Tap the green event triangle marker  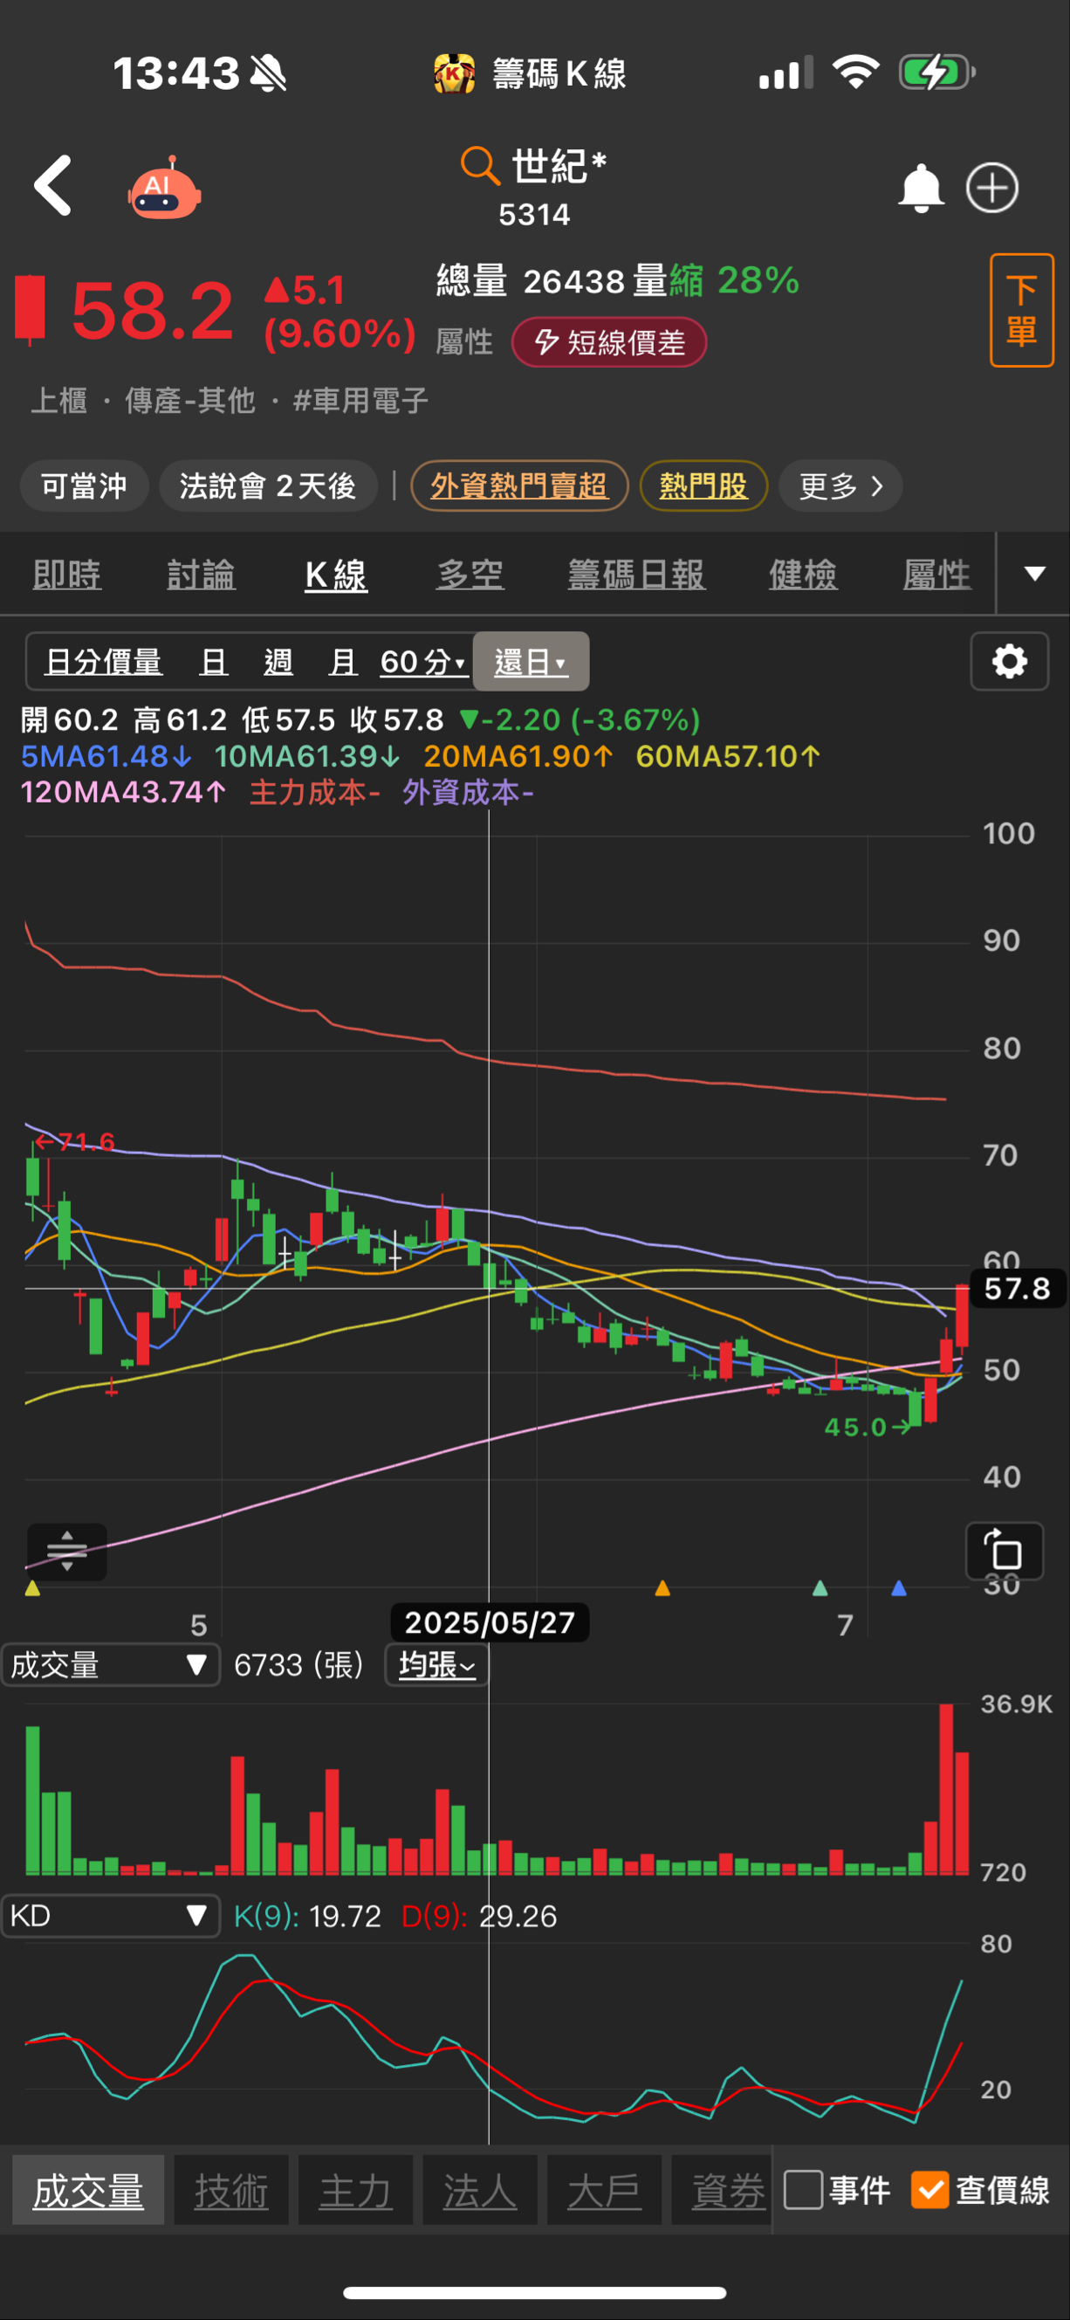point(820,1587)
